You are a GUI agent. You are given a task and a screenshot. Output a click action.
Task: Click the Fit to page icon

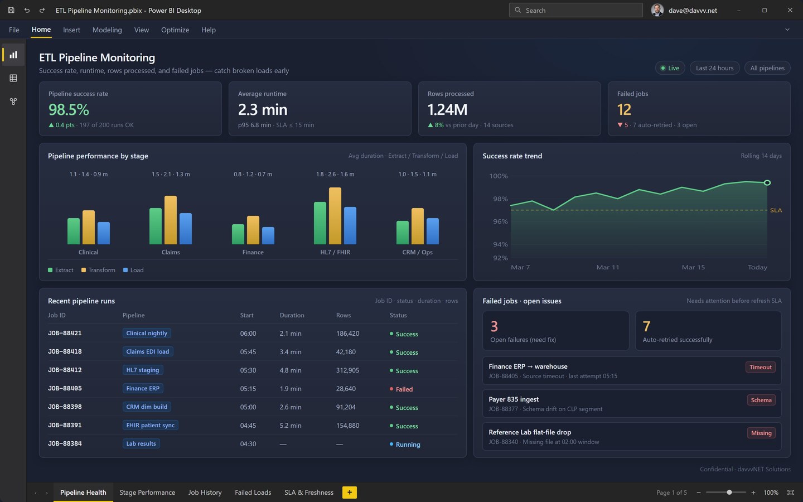[x=791, y=493]
